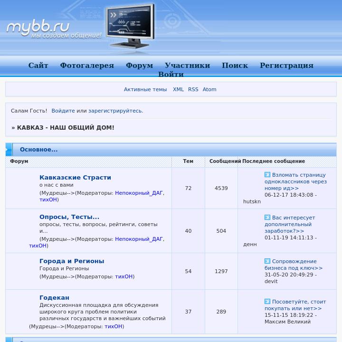
Task: Click topic count 54 for Города и Регионы
Action: pyautogui.click(x=188, y=271)
